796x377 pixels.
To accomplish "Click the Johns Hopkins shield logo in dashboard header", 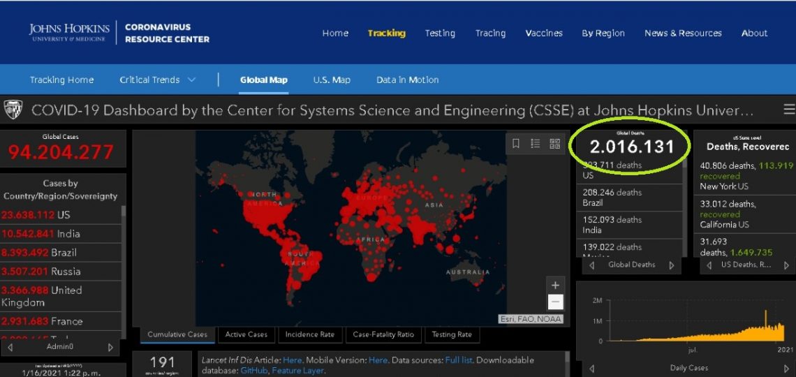I will [x=13, y=110].
